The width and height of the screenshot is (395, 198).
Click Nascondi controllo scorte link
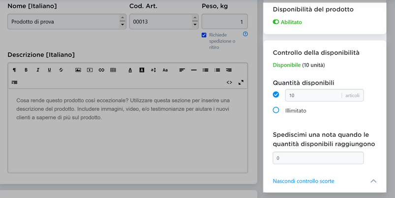304,181
